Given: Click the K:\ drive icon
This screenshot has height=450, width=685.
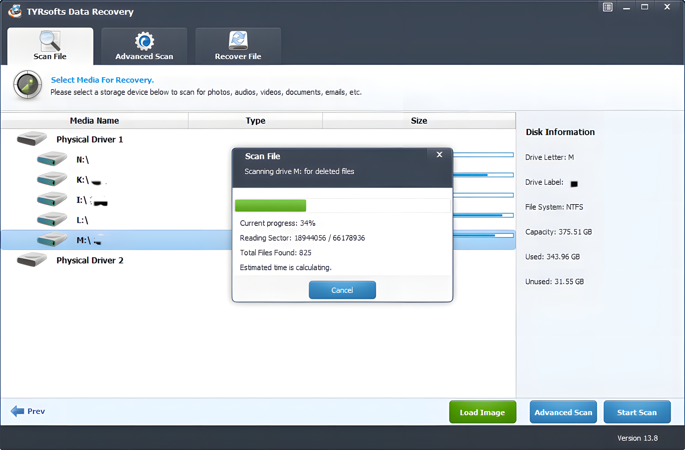Looking at the screenshot, I should point(52,179).
